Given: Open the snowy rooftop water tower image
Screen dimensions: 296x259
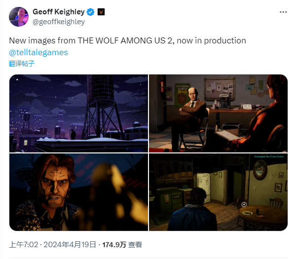Looking at the screenshot, I should pos(79,113).
